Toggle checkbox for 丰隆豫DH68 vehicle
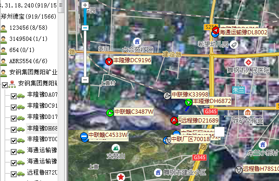The width and height of the screenshot is (279, 181). (13, 129)
